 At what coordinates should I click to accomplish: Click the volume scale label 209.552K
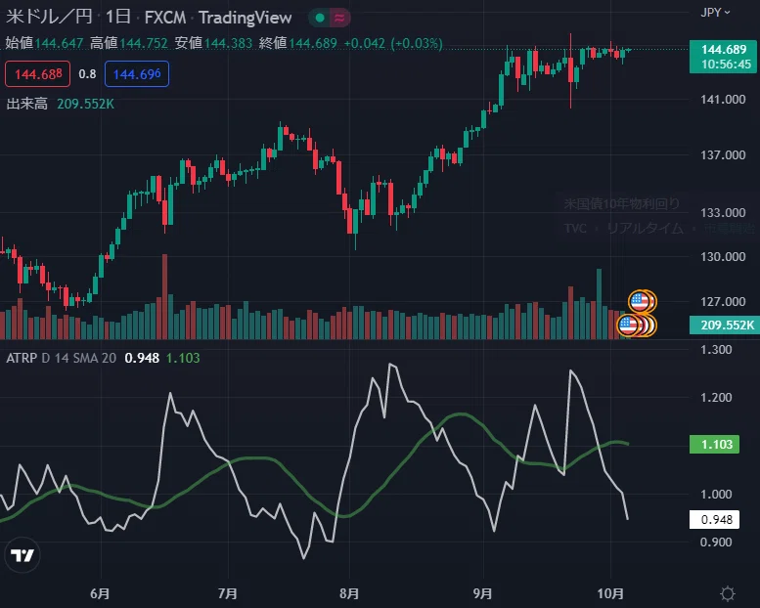[x=723, y=326]
